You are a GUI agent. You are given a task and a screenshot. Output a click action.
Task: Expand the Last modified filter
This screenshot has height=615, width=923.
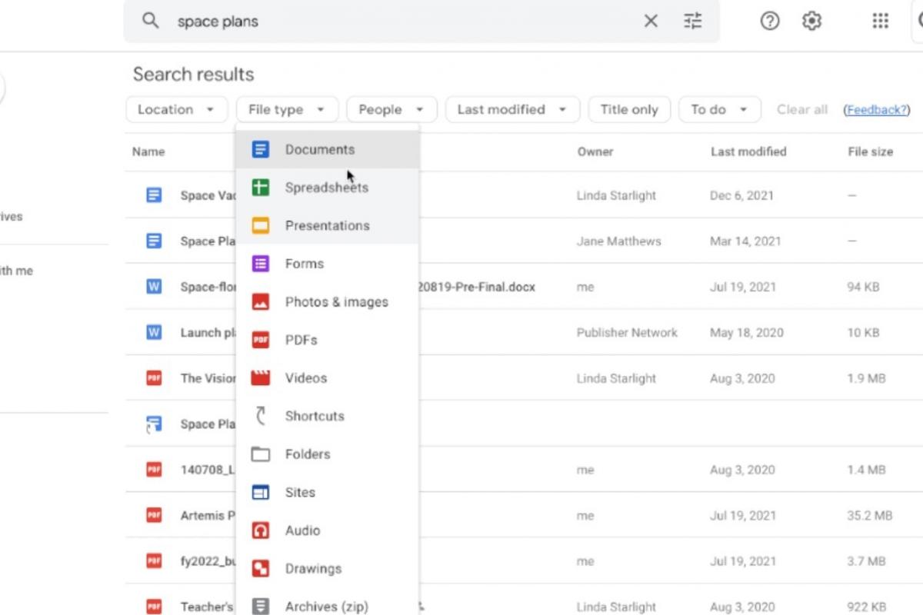[x=511, y=109]
